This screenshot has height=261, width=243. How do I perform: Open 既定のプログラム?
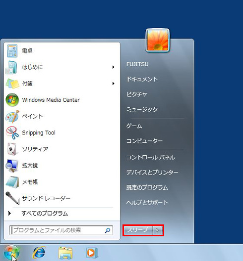[147, 188]
